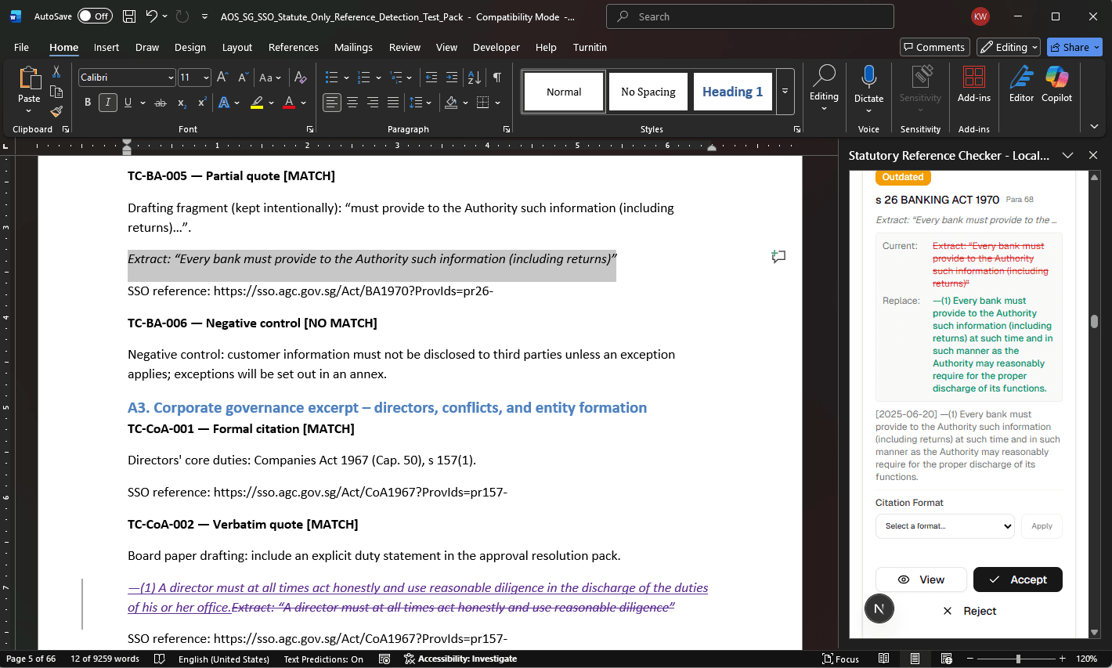Switch to the References tab
The height and width of the screenshot is (668, 1112).
(294, 47)
